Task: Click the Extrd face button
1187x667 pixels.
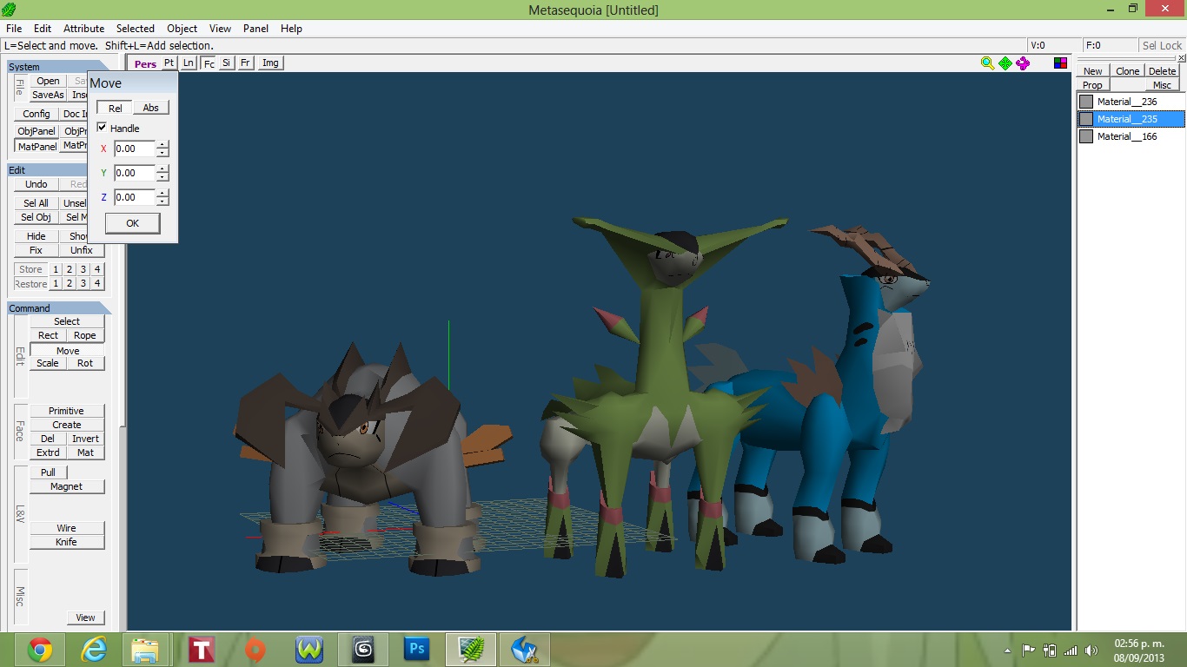Action: (x=48, y=452)
